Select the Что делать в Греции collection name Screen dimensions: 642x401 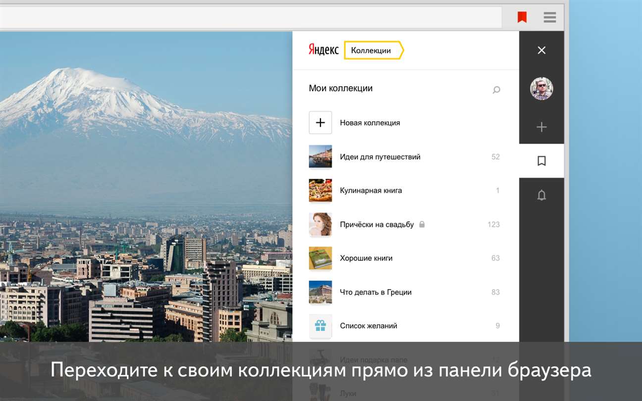[375, 292]
